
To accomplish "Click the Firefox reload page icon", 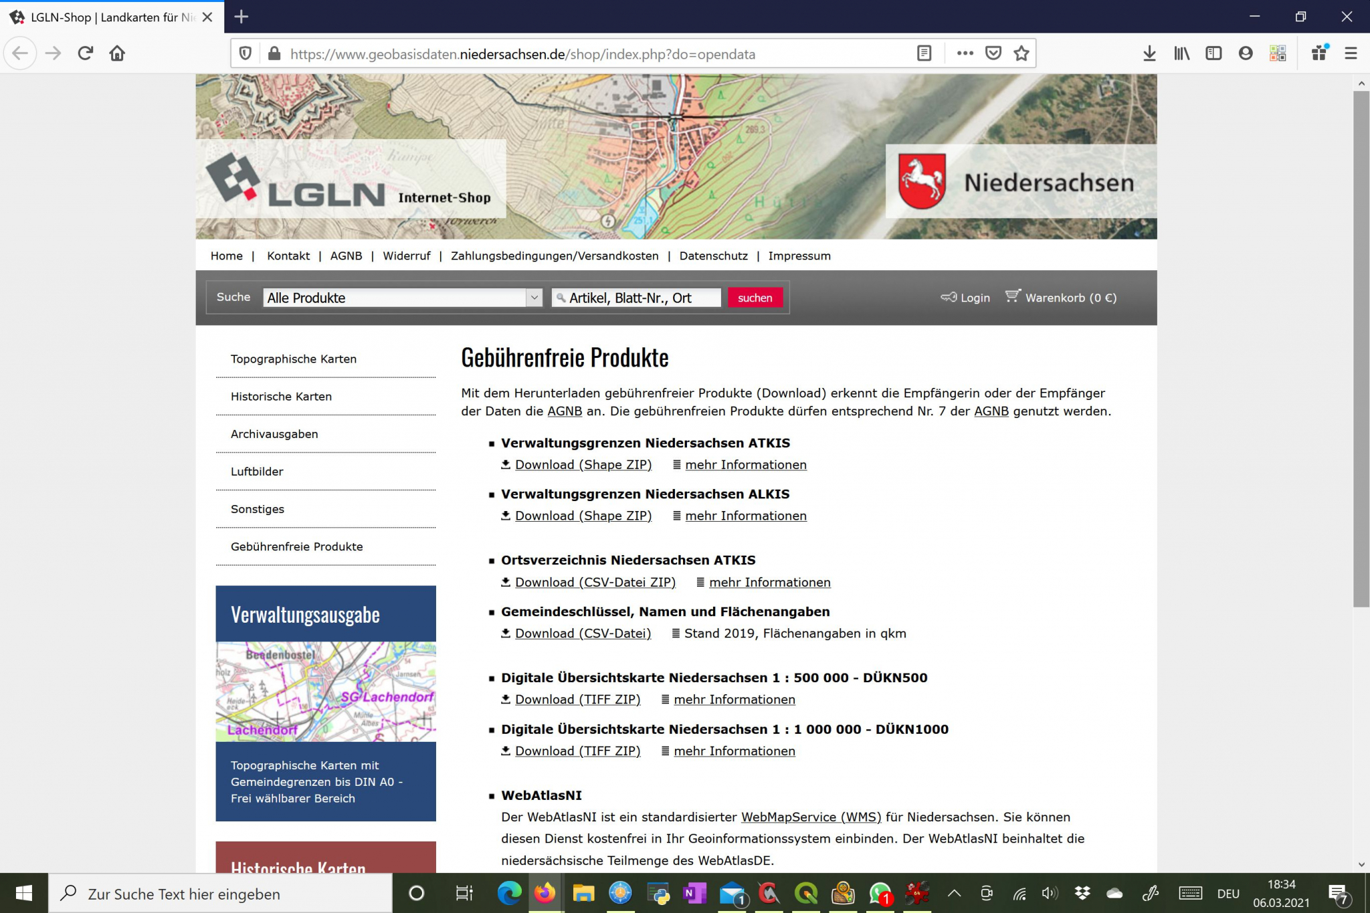I will [x=85, y=54].
